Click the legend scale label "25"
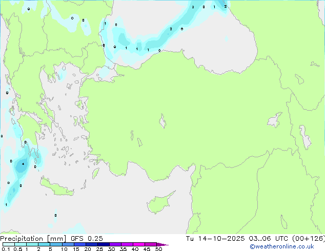 [99, 249]
